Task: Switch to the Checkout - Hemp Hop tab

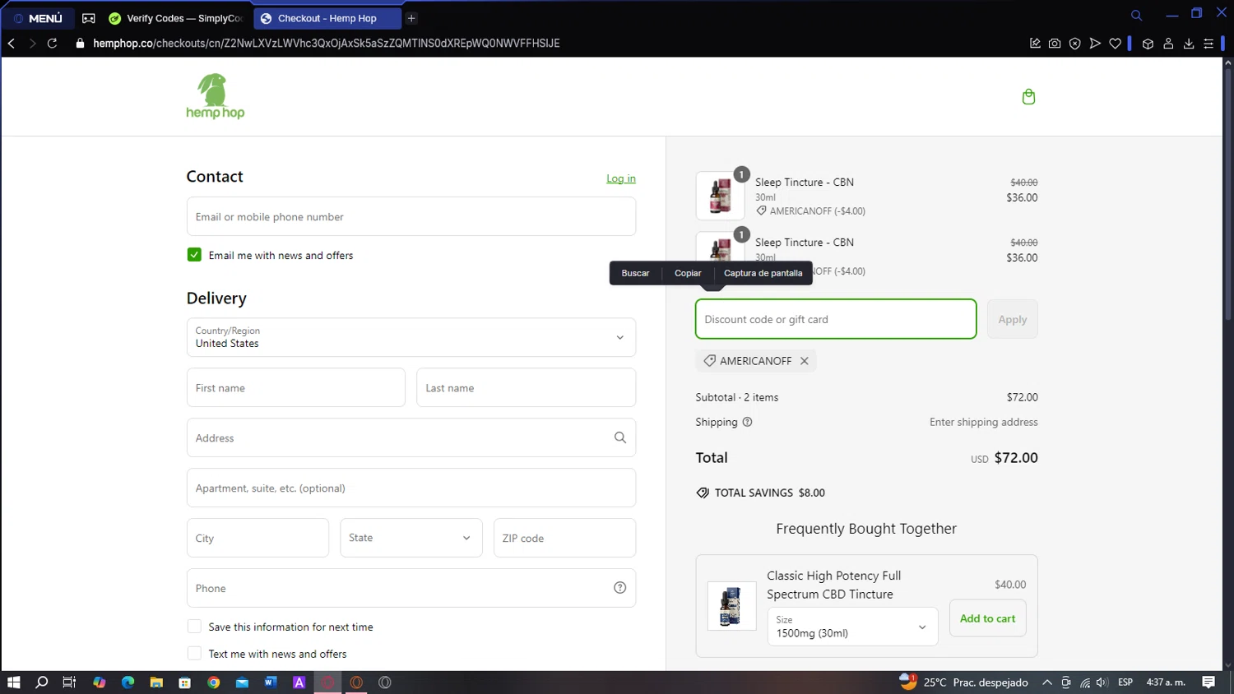Action: (x=327, y=18)
